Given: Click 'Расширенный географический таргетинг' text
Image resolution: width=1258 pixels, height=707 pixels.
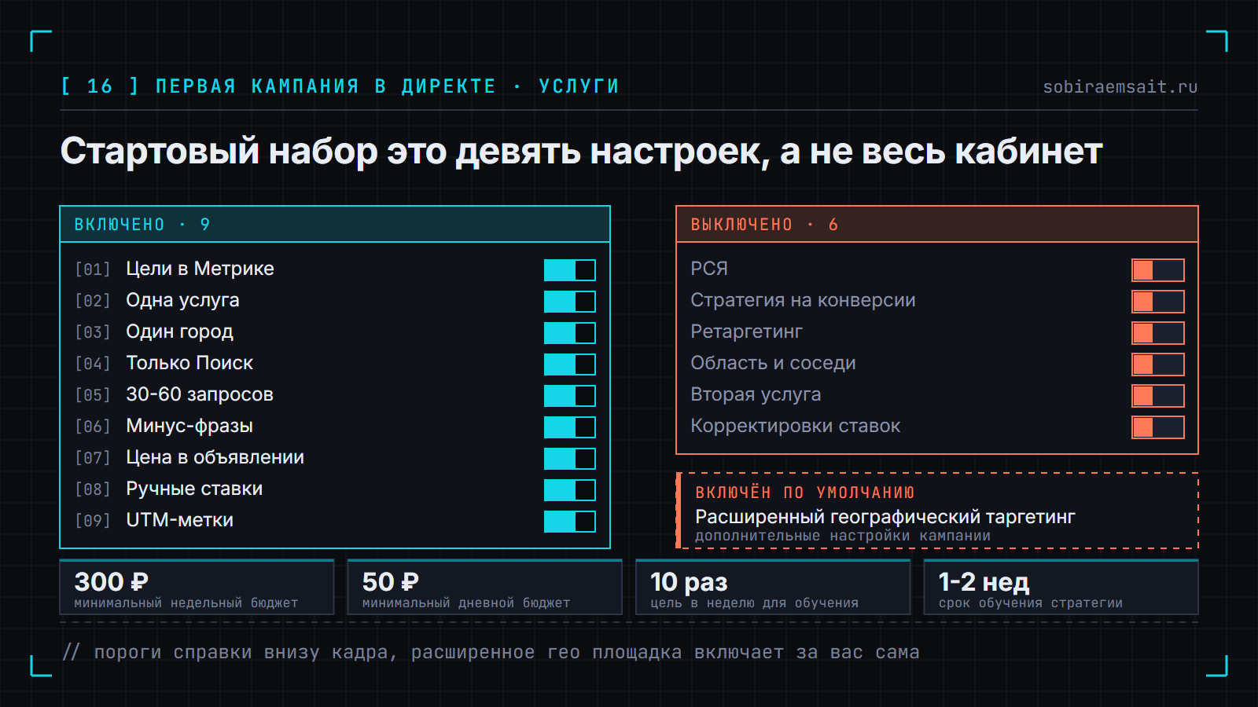Looking at the screenshot, I should click(885, 517).
